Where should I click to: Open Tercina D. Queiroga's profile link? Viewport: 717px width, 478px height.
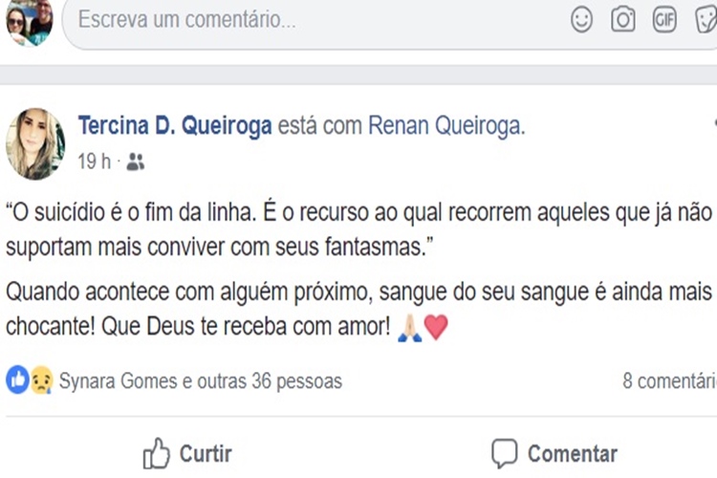(174, 127)
